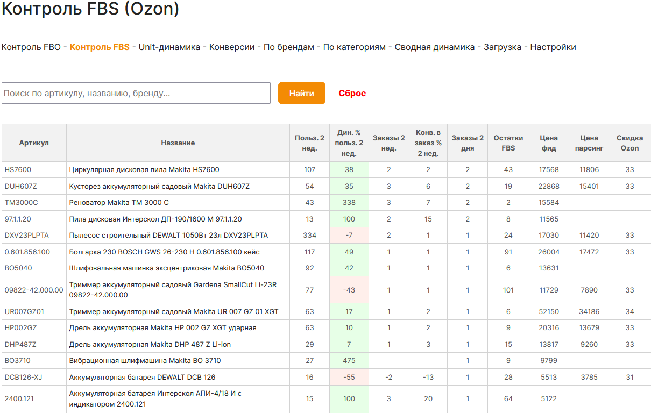Click name Вибрационная шлифмашина Makita BO 3710
The image size is (651, 413).
[x=145, y=361]
